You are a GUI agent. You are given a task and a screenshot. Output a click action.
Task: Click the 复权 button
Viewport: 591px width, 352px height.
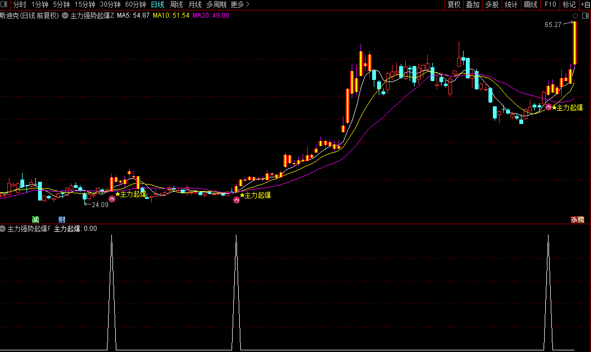coord(454,4)
